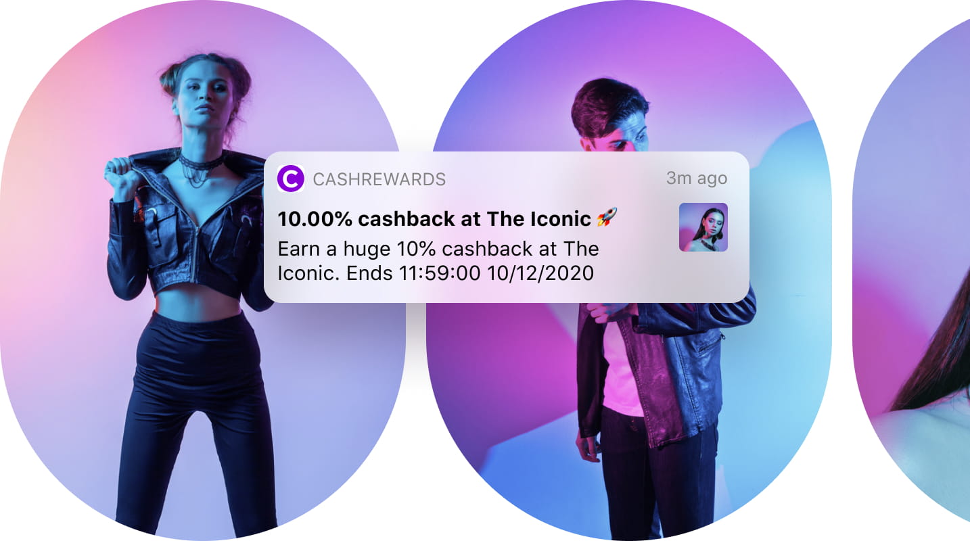This screenshot has width=970, height=541.
Task: Click the rocket emoji in notification title
Action: point(607,218)
